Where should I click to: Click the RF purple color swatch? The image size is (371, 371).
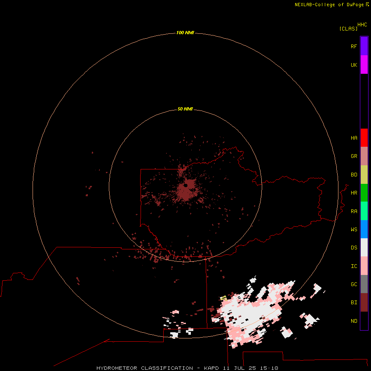[x=364, y=46]
